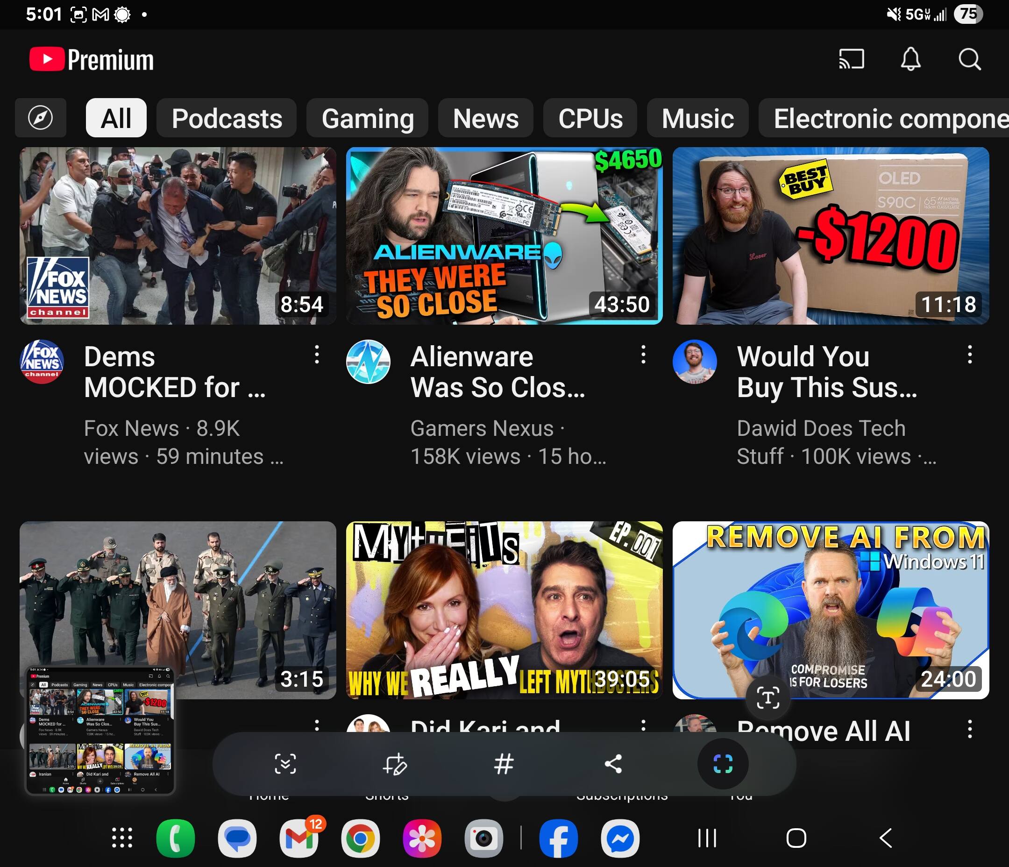
Task: Tap the home navigation button
Action: [x=796, y=838]
